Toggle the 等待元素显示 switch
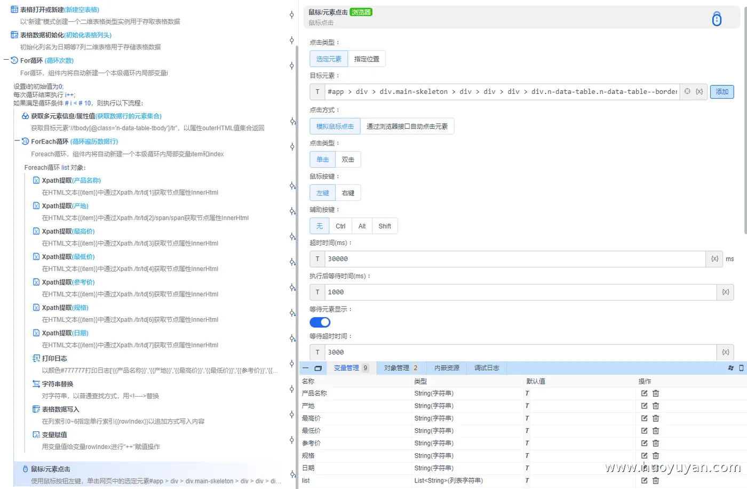 (x=320, y=322)
